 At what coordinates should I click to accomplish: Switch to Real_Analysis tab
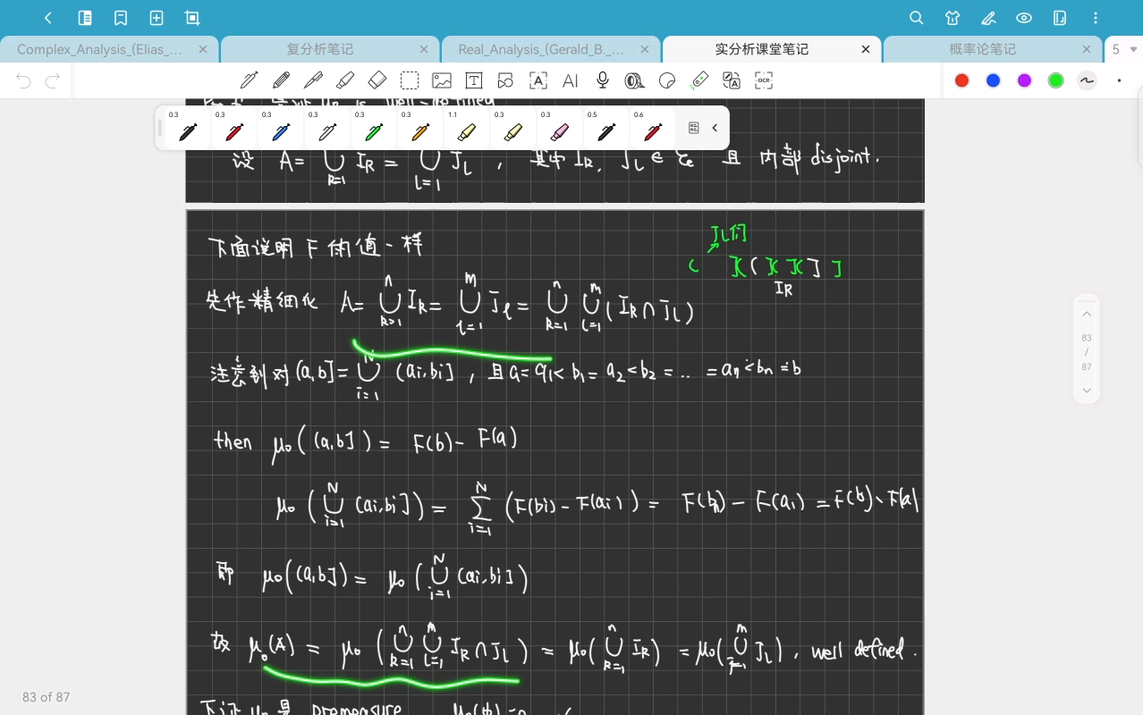pos(541,49)
